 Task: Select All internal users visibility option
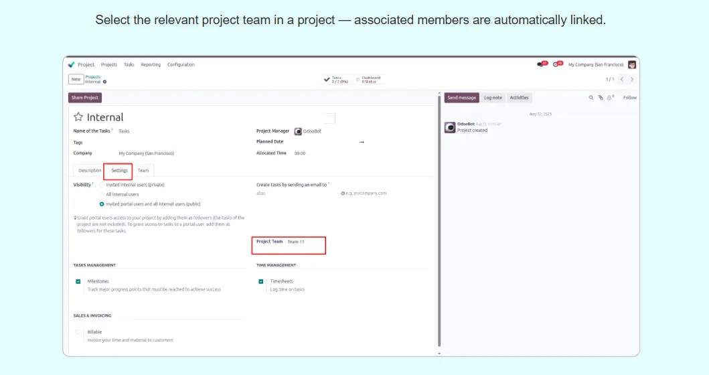coord(102,194)
